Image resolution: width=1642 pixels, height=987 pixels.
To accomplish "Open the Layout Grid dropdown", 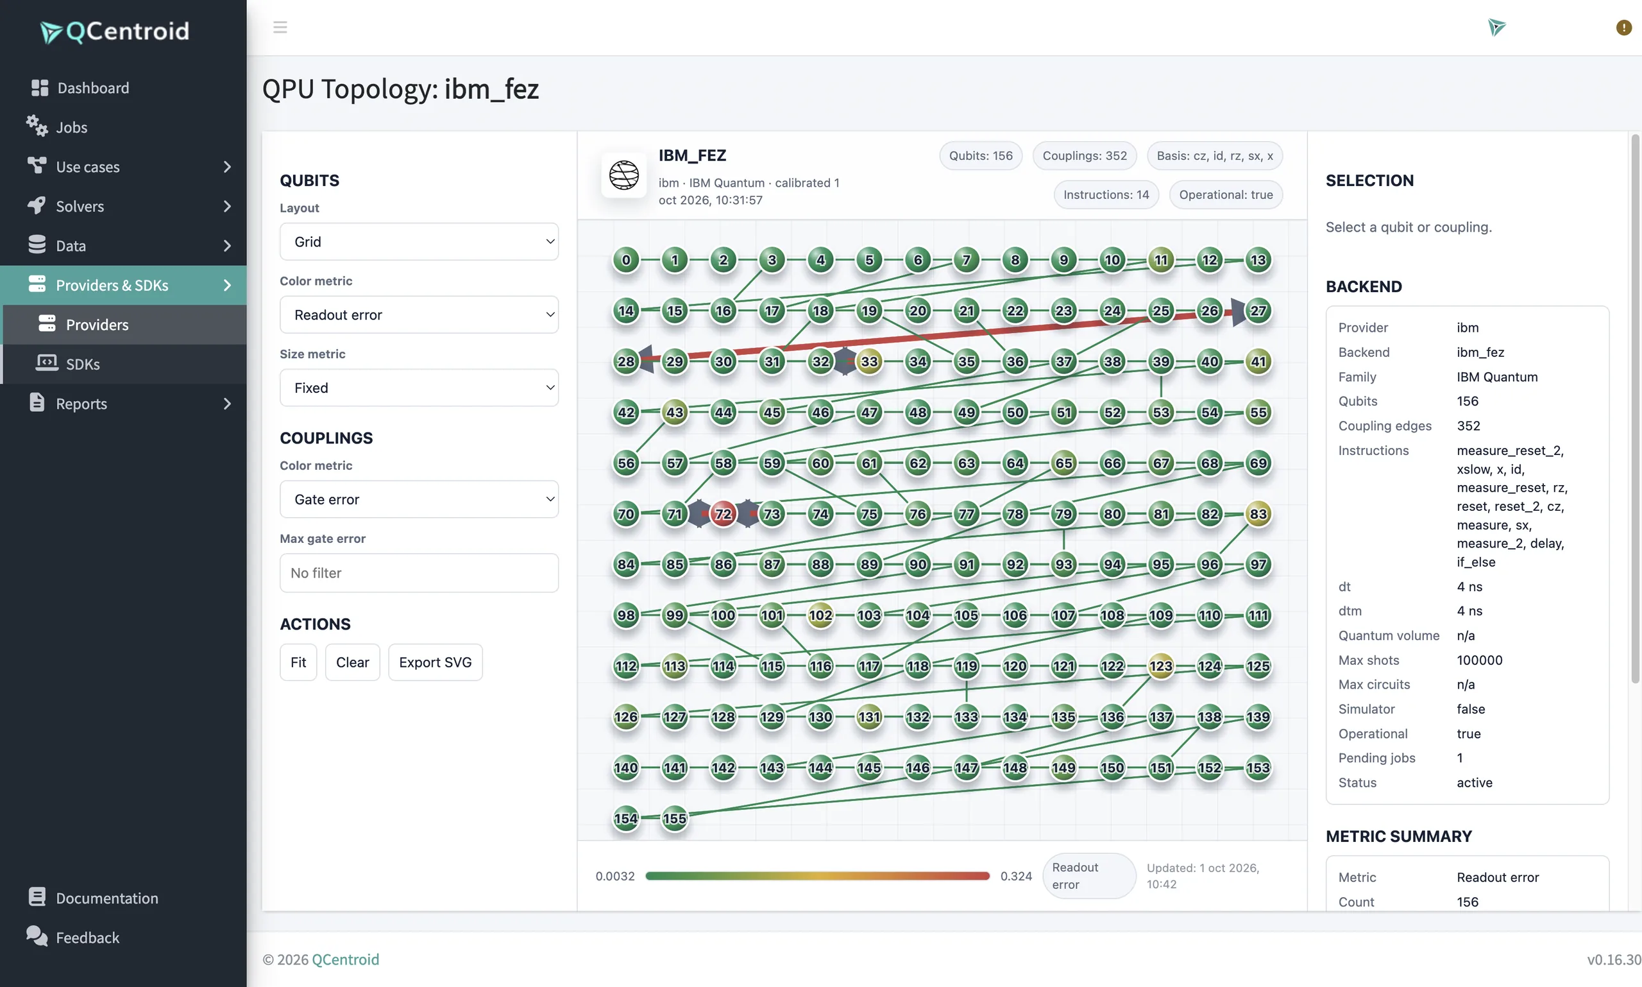I will click(x=419, y=241).
